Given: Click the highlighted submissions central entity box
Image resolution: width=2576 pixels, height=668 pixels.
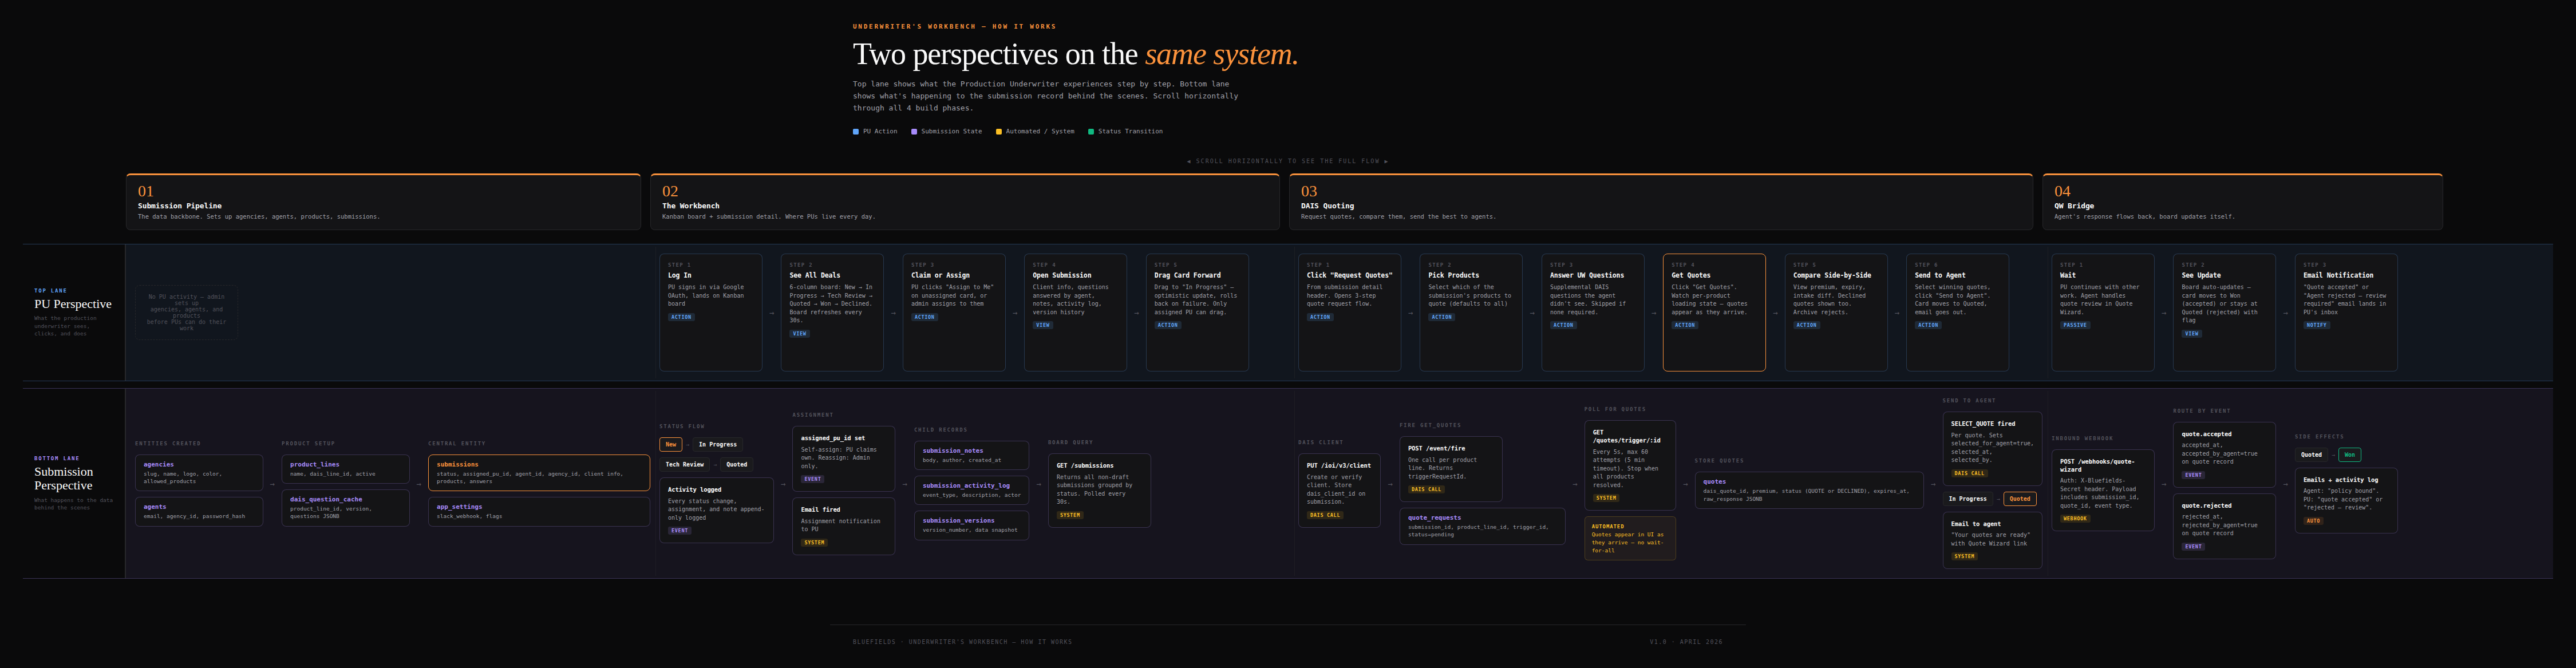Looking at the screenshot, I should [539, 473].
